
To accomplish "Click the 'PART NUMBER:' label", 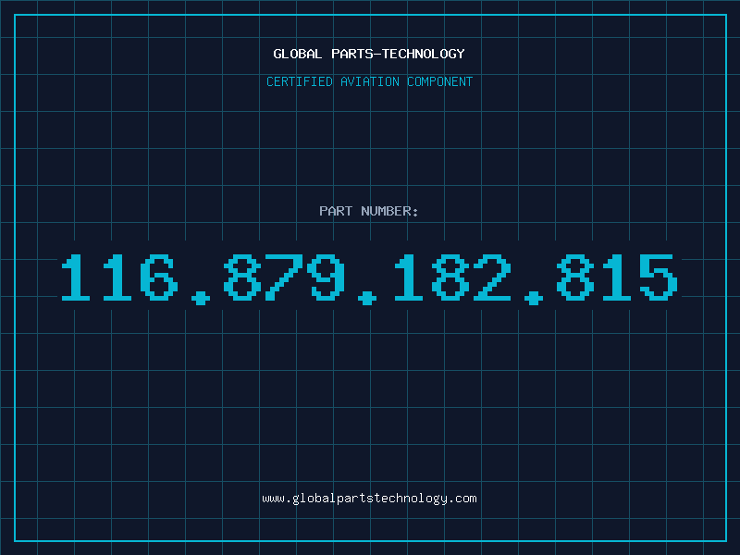I will tap(369, 211).
